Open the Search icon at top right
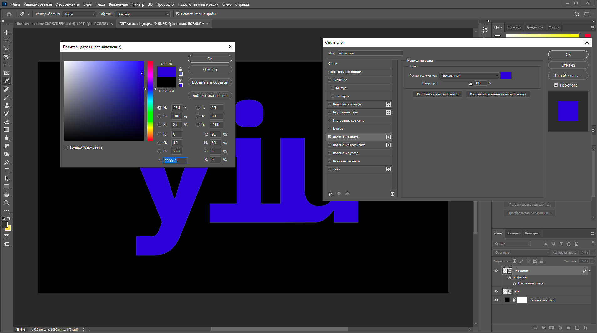Image resolution: width=597 pixels, height=333 pixels. pyautogui.click(x=577, y=14)
